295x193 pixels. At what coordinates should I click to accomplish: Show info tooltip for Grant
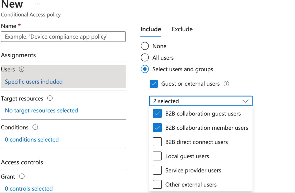coord(22,176)
